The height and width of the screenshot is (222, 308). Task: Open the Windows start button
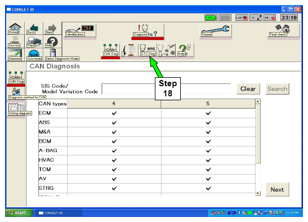(19, 213)
